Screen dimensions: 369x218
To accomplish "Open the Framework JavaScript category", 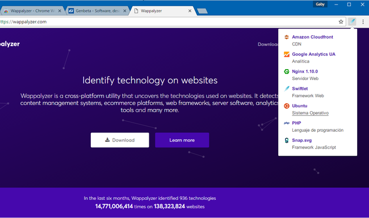I will pyautogui.click(x=314, y=148).
